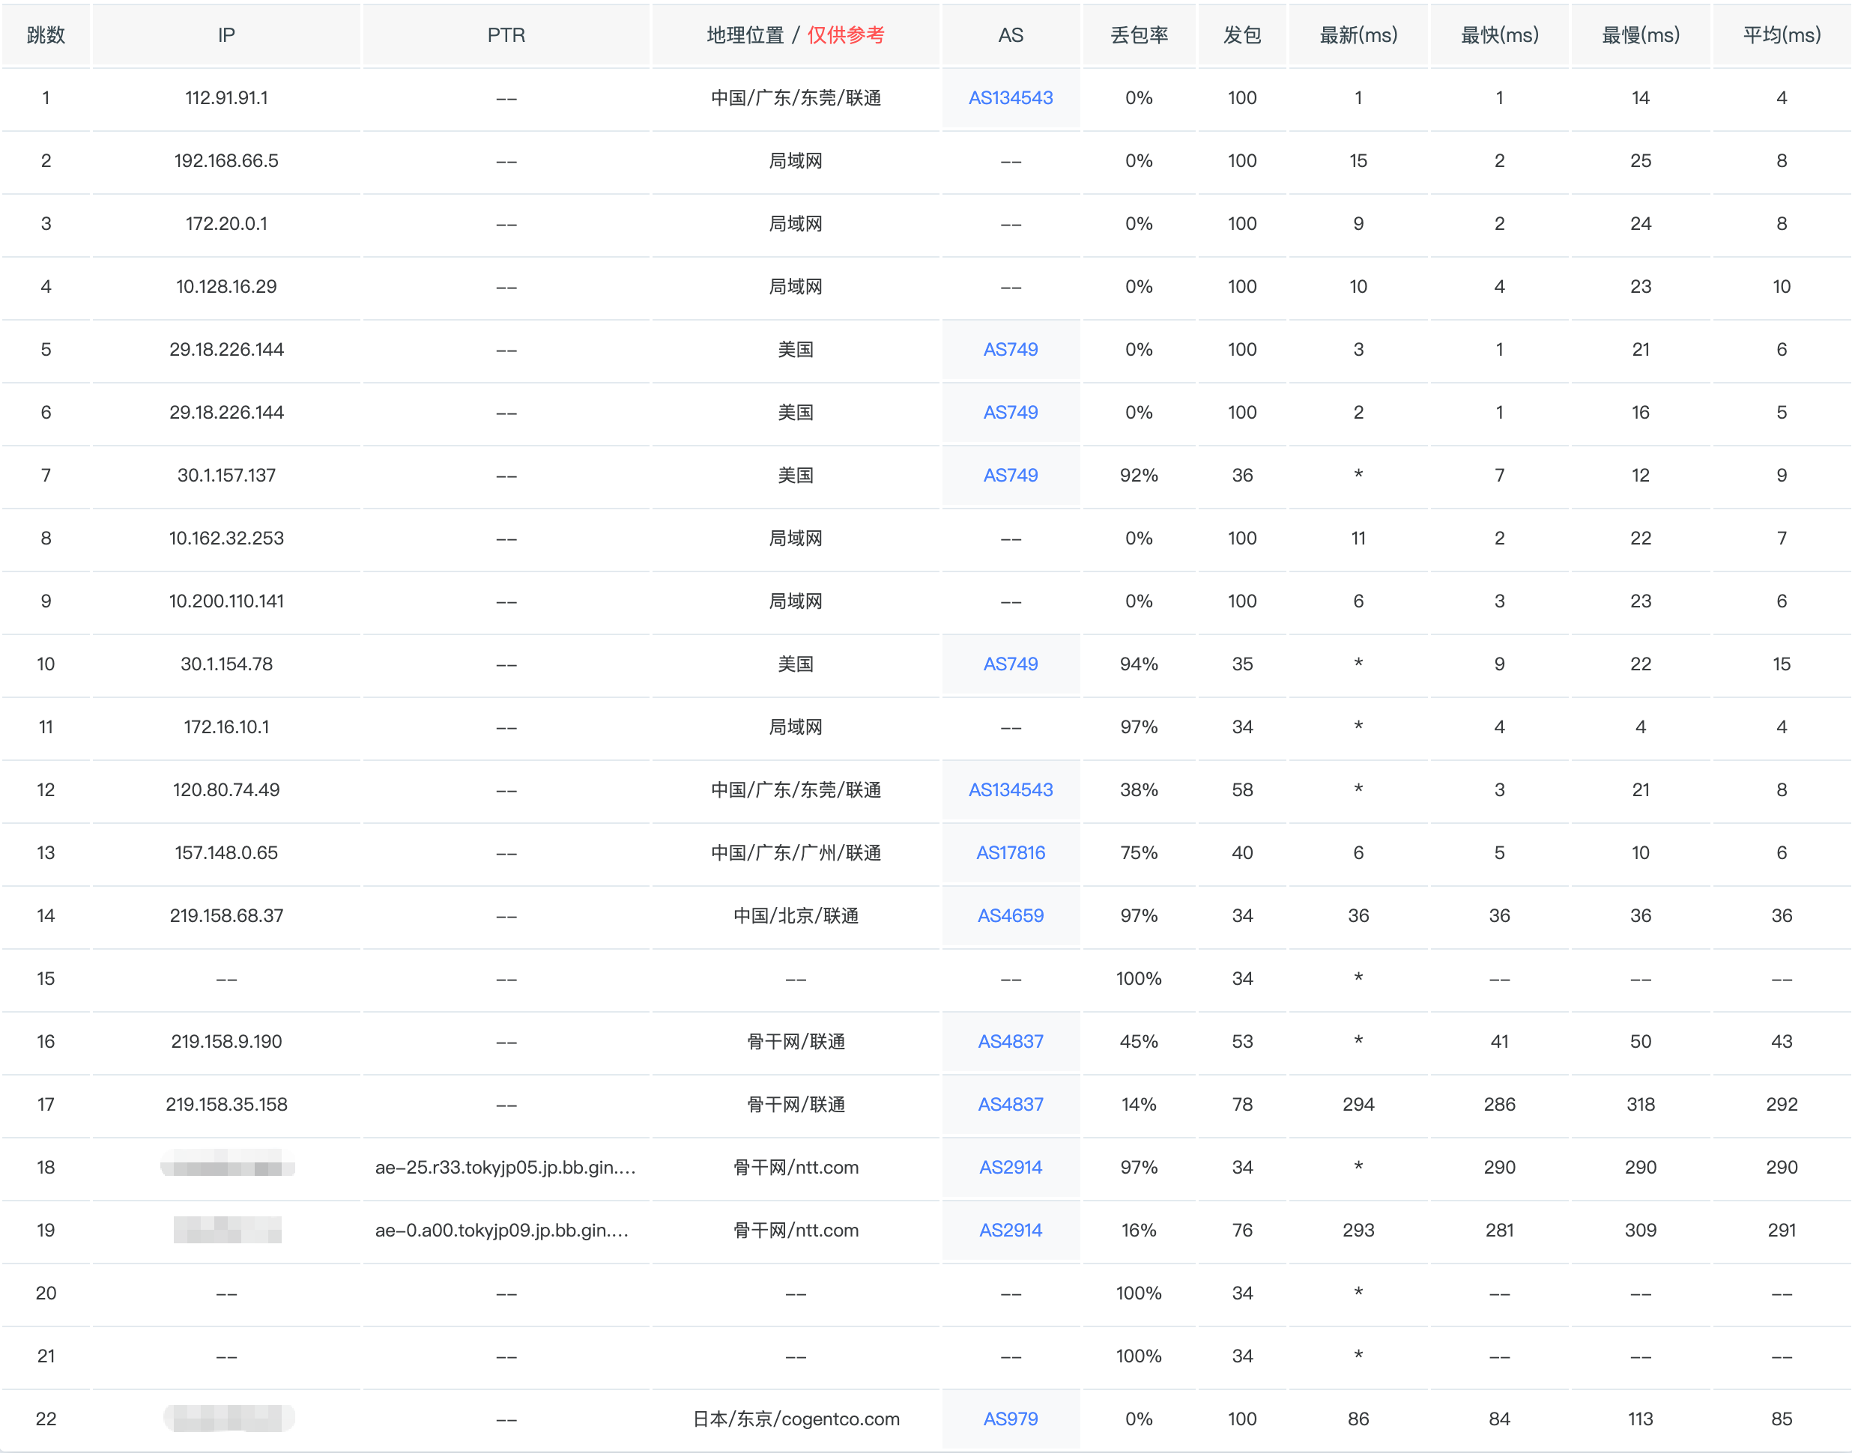The width and height of the screenshot is (1852, 1453).
Task: Click the PTR ae-25.r33.tokyjp05 hostname cell
Action: 505,1167
